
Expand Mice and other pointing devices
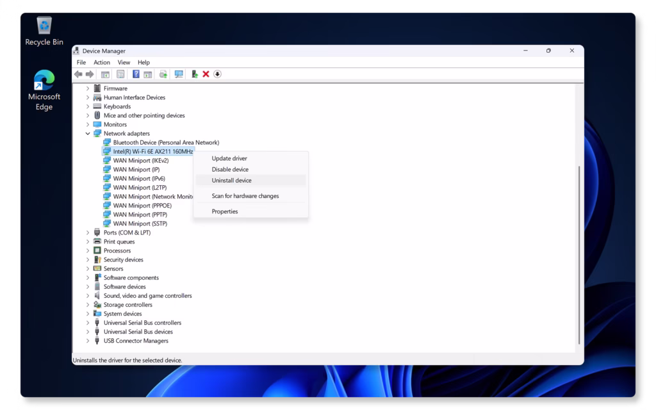[87, 115]
